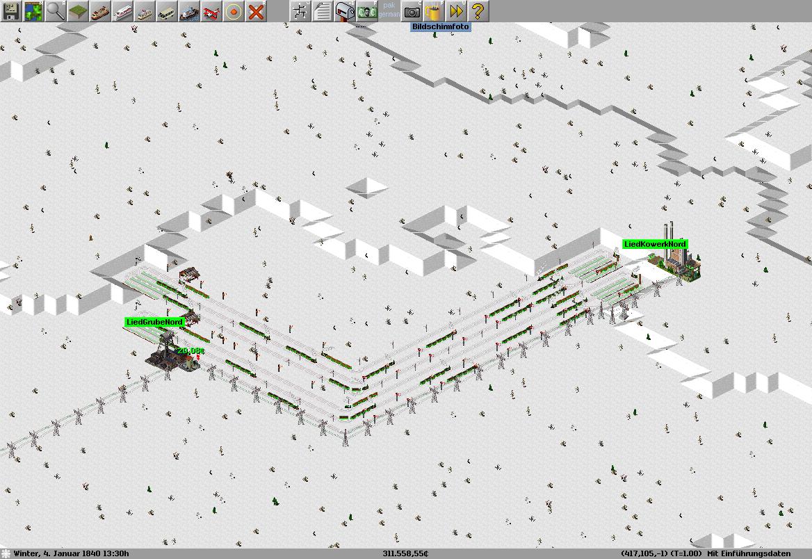Image resolution: width=812 pixels, height=559 pixels.
Task: Open the lists document icon
Action: (323, 11)
